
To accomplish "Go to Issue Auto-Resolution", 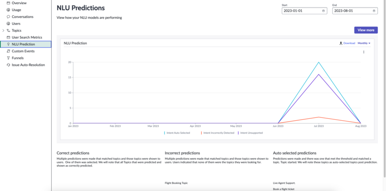I will 28,65.
